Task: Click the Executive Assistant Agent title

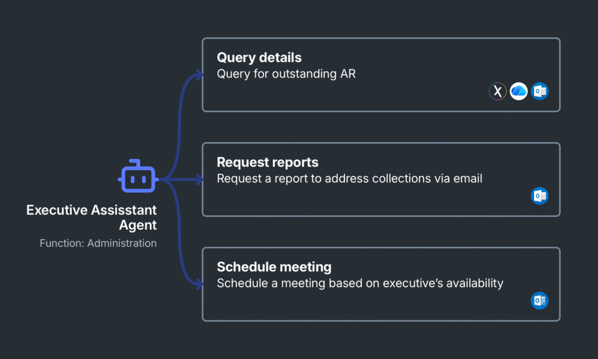Action: coord(92,218)
